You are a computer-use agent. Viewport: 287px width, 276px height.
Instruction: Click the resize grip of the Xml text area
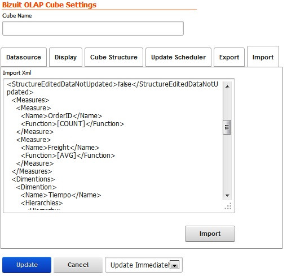pyautogui.click(x=228, y=206)
